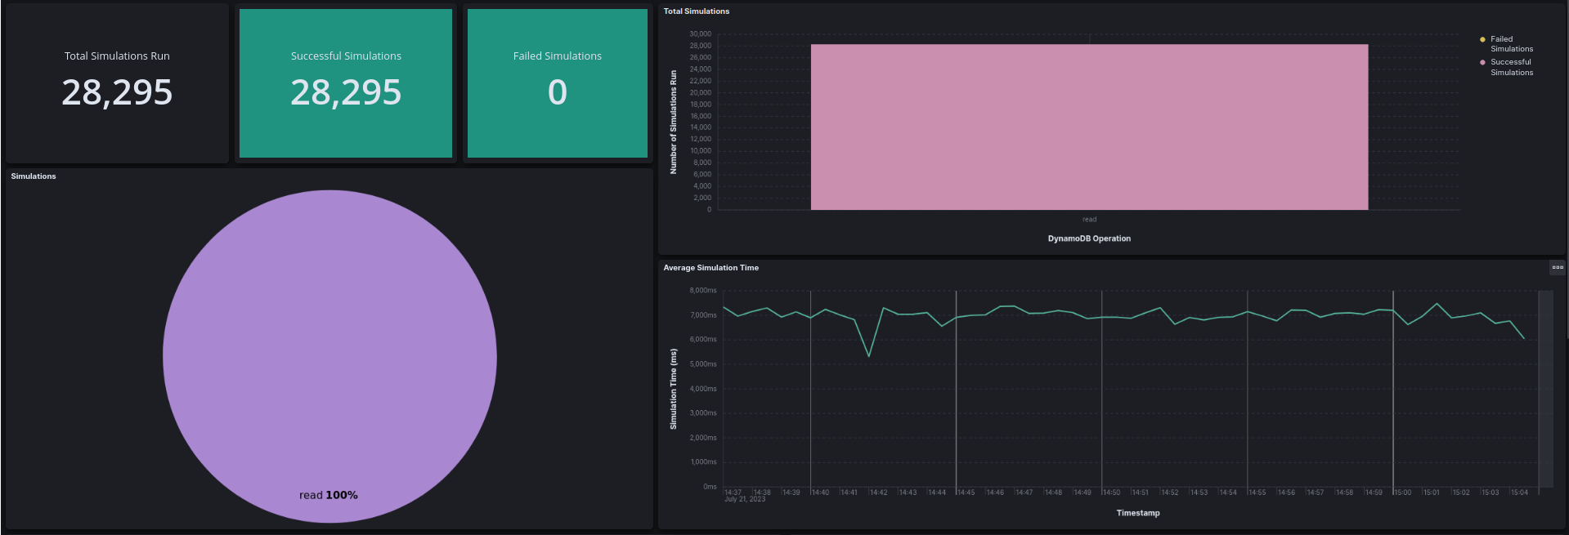The image size is (1569, 535).
Task: Click the 'read' x-axis label under bar
Action: coord(1089,219)
